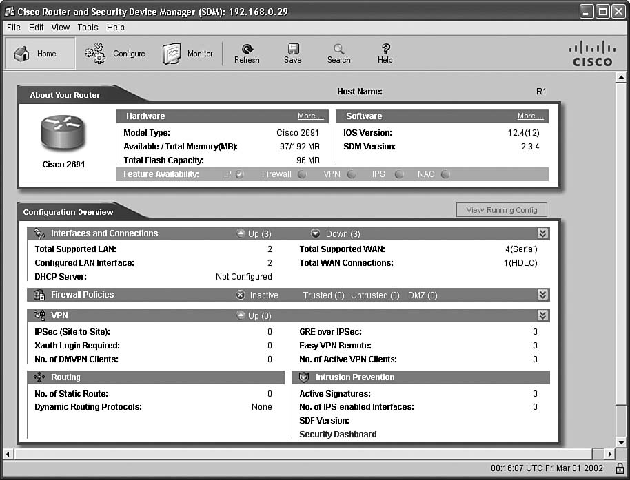Click the Untrusted (3) firewall count
The width and height of the screenshot is (630, 480).
pyautogui.click(x=375, y=295)
